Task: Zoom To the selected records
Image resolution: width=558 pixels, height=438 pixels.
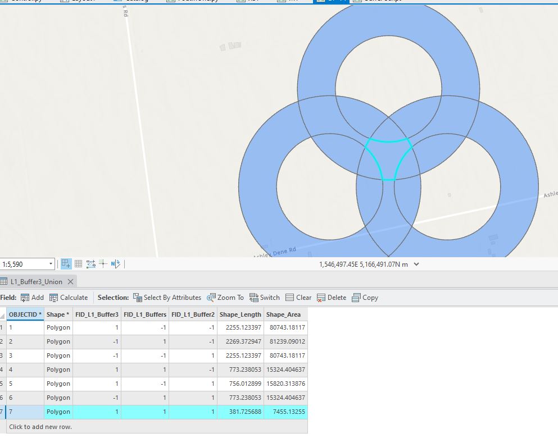Action: pos(225,298)
